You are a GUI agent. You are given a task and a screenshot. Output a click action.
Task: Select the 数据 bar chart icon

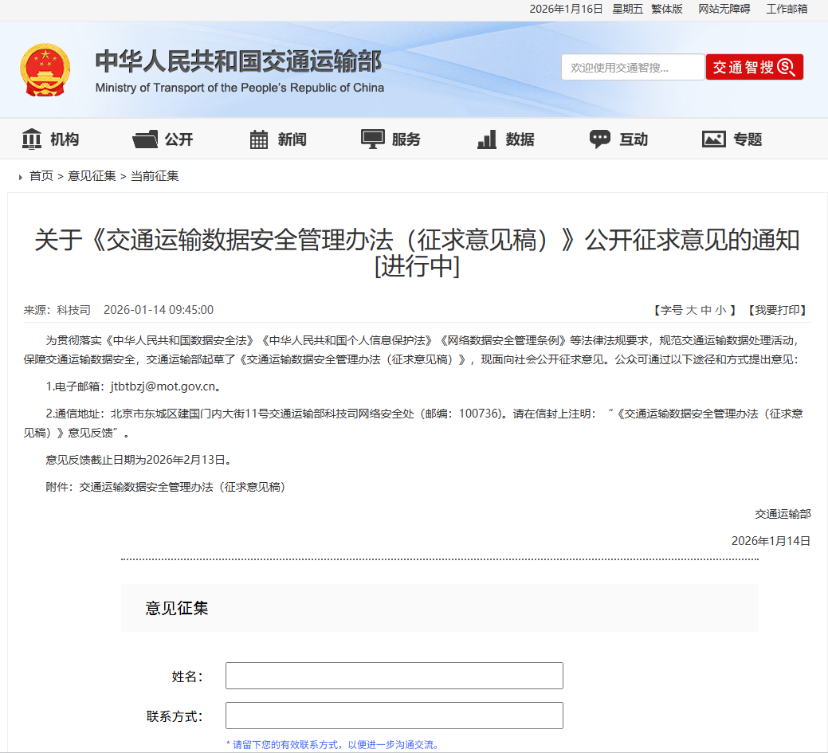point(485,138)
